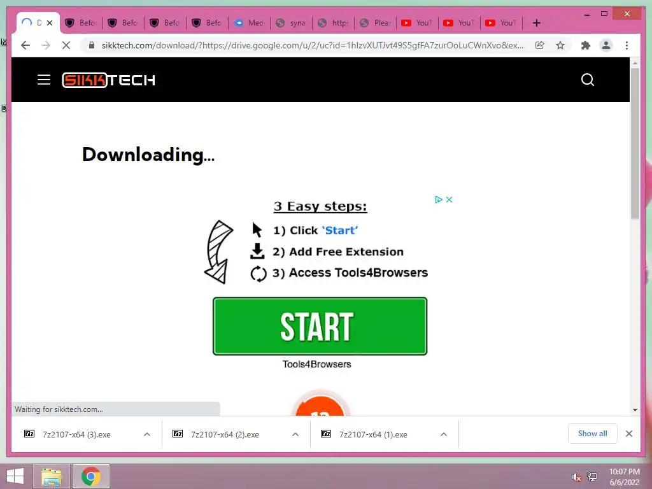The image size is (652, 489).
Task: Open the Extensions puzzle icon
Action: (x=586, y=45)
